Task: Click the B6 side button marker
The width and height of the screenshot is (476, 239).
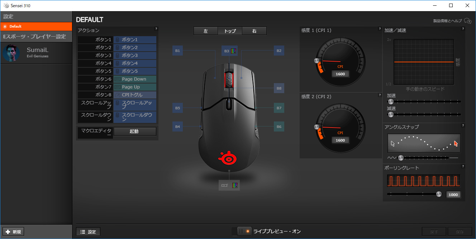Action: coord(279,126)
